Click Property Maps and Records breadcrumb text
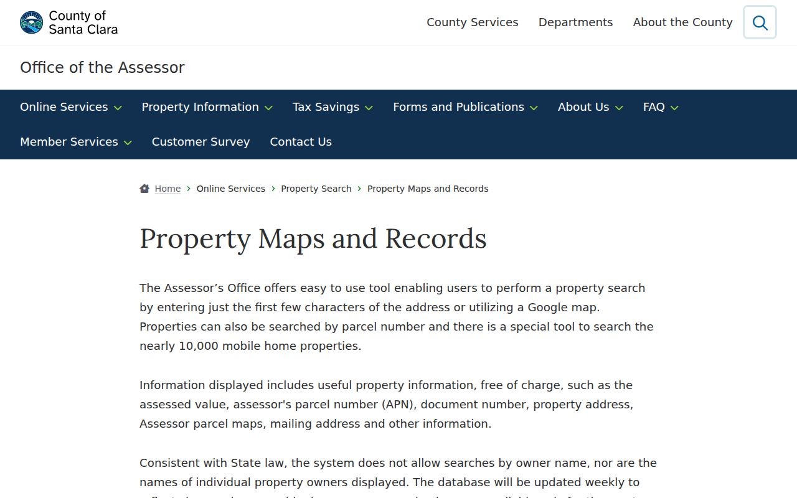 coord(428,189)
